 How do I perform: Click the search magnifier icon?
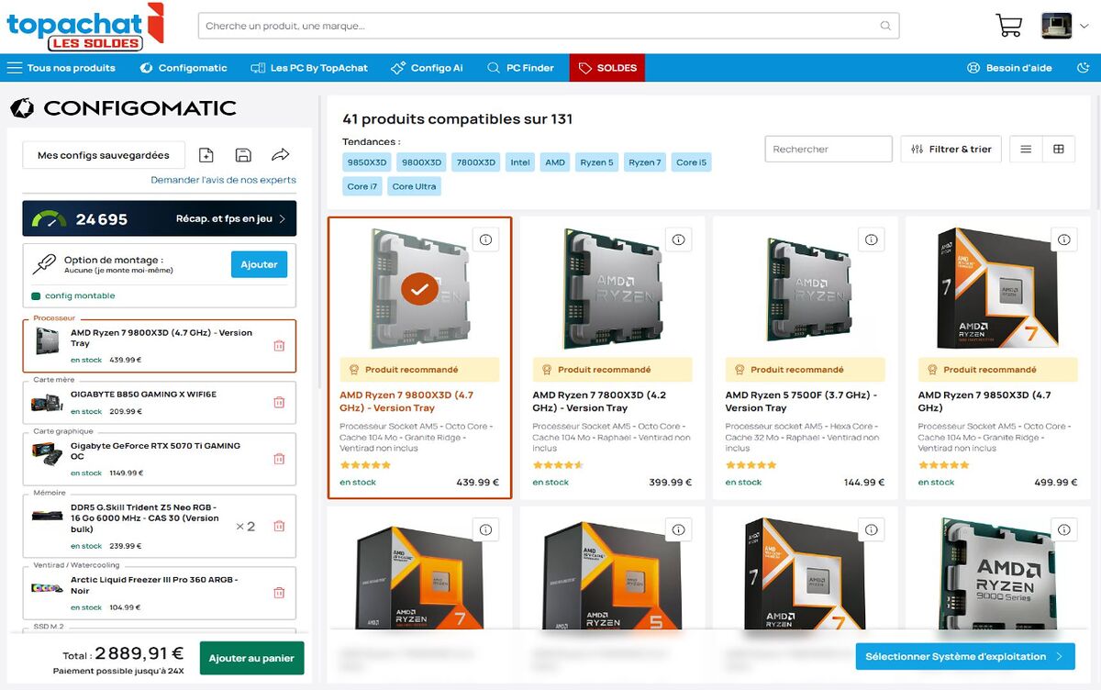(885, 26)
